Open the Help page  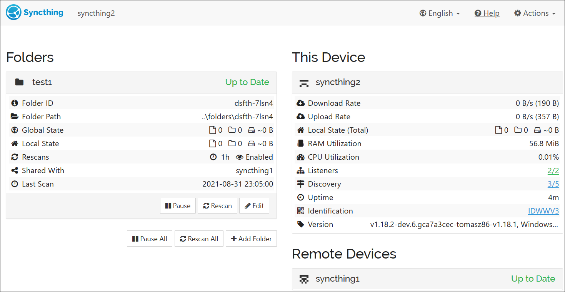point(487,13)
